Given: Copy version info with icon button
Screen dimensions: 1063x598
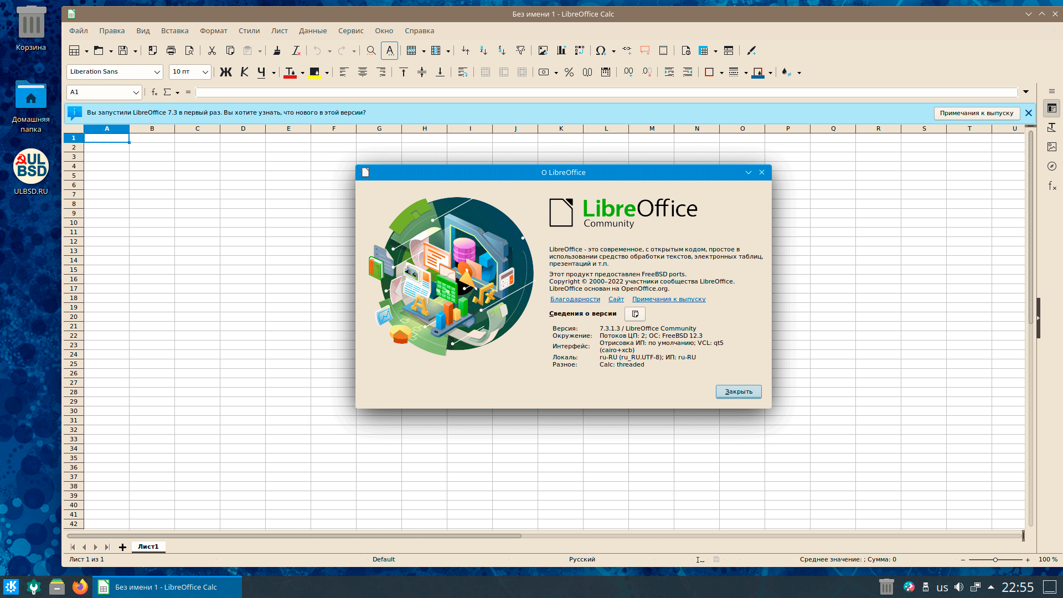Looking at the screenshot, I should [635, 314].
